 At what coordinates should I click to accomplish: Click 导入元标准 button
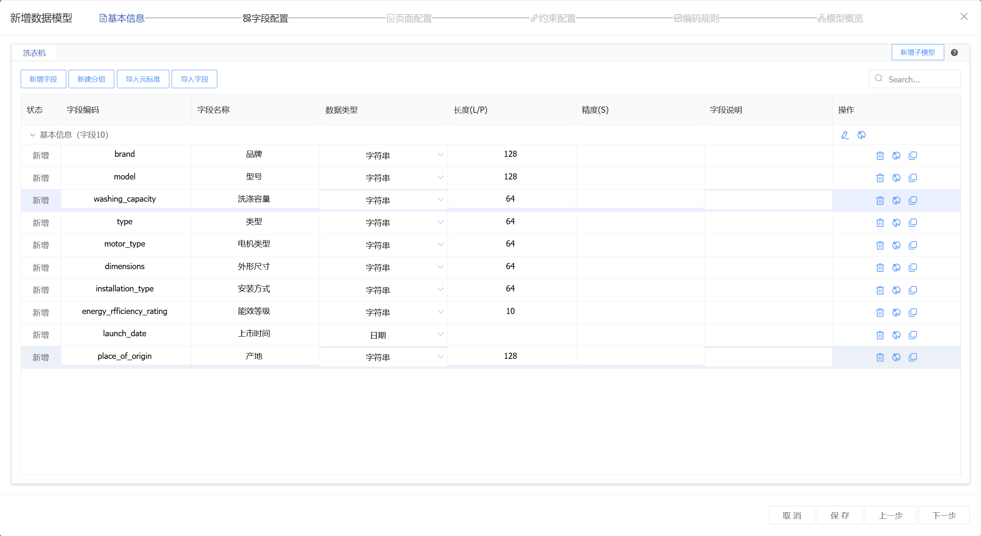pos(143,79)
